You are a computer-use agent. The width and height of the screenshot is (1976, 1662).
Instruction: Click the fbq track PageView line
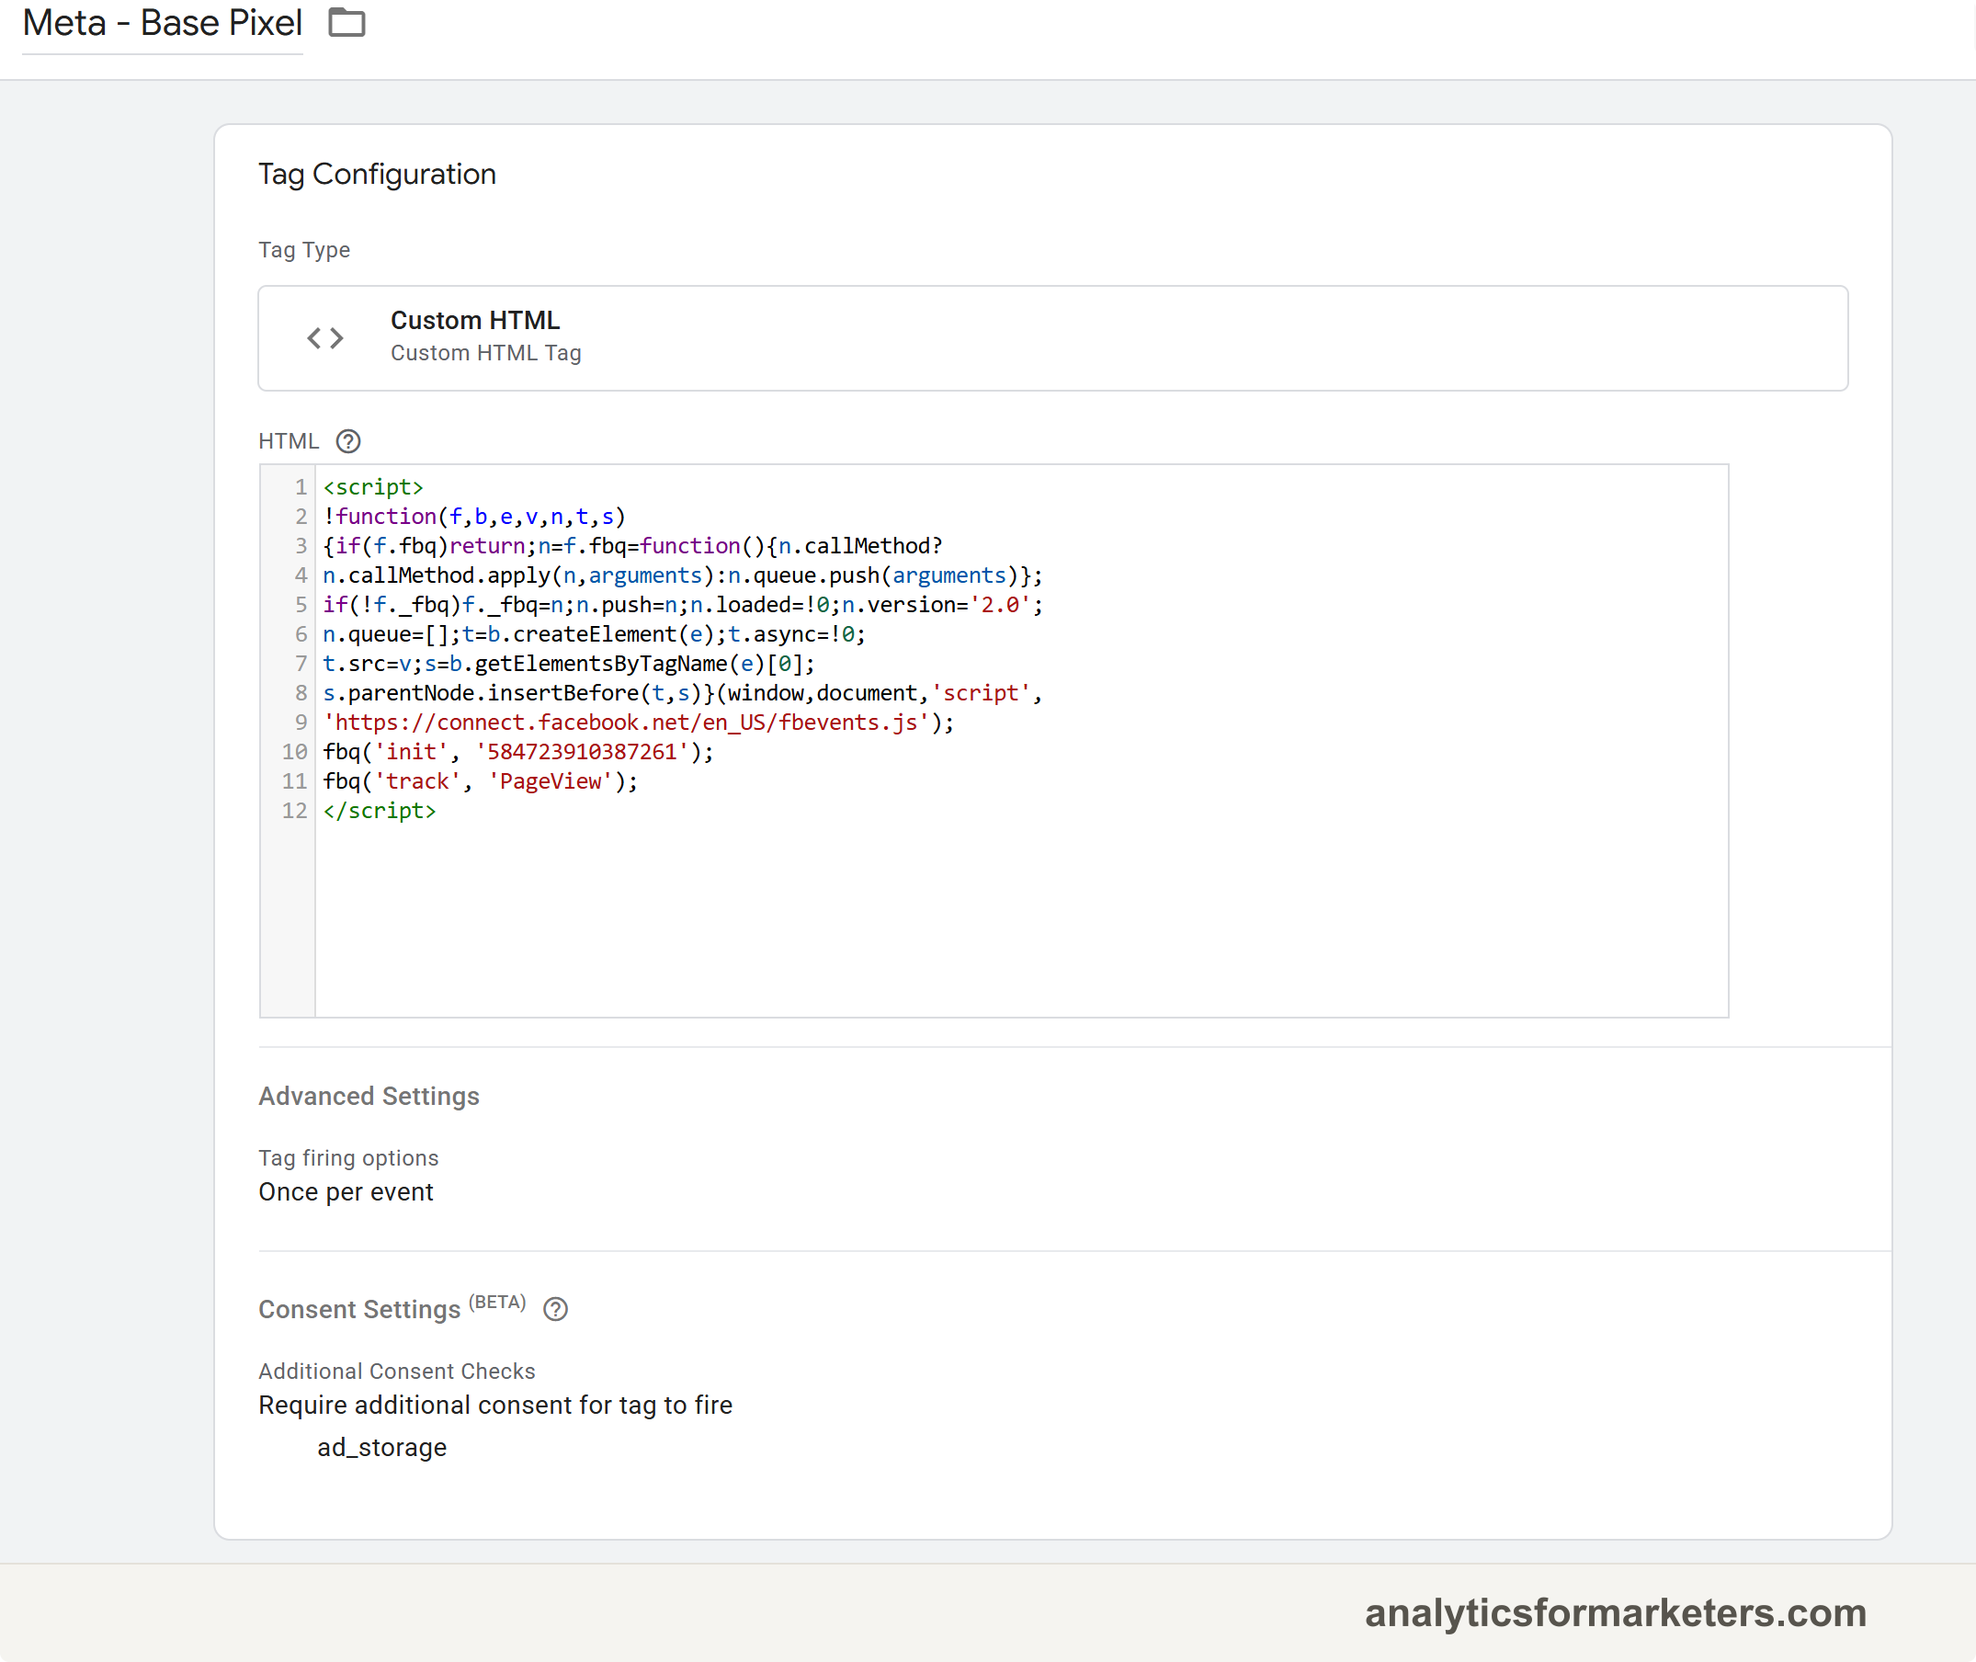coord(481,781)
